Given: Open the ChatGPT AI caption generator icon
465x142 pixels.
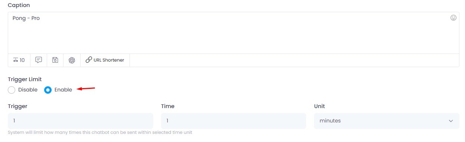Looking at the screenshot, I should pos(72,60).
